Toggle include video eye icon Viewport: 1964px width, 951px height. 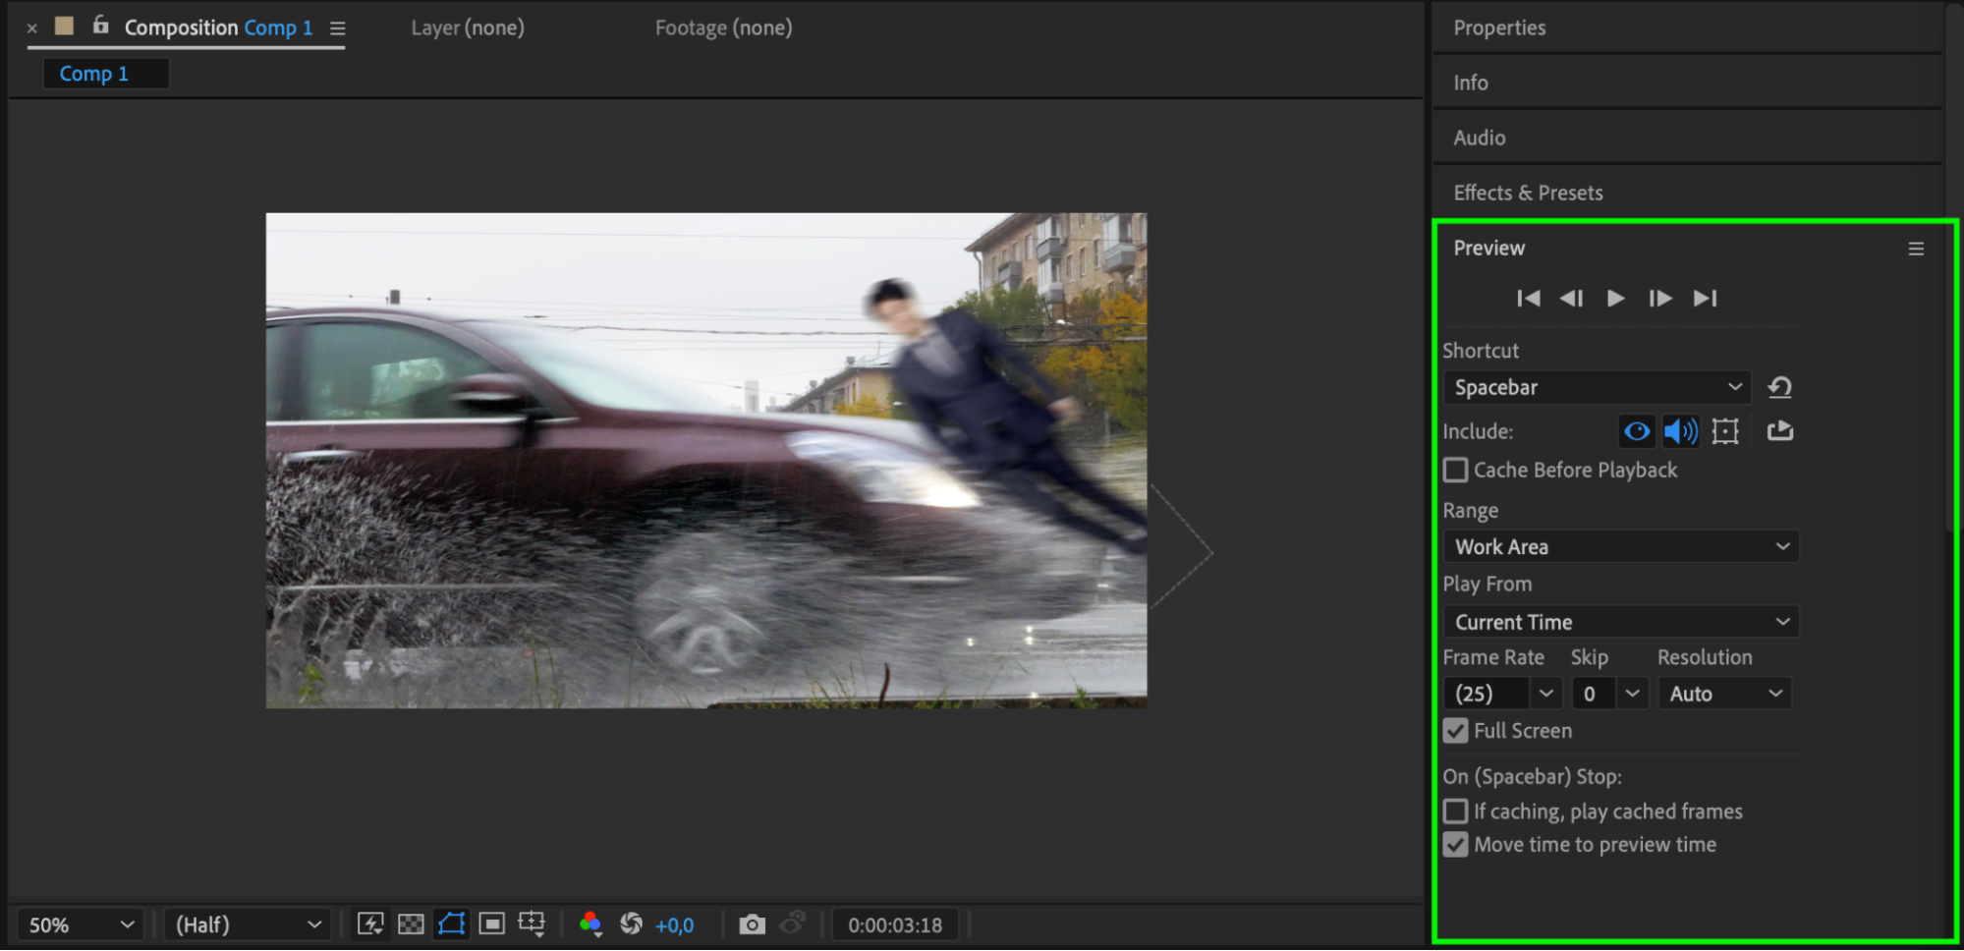click(x=1637, y=430)
